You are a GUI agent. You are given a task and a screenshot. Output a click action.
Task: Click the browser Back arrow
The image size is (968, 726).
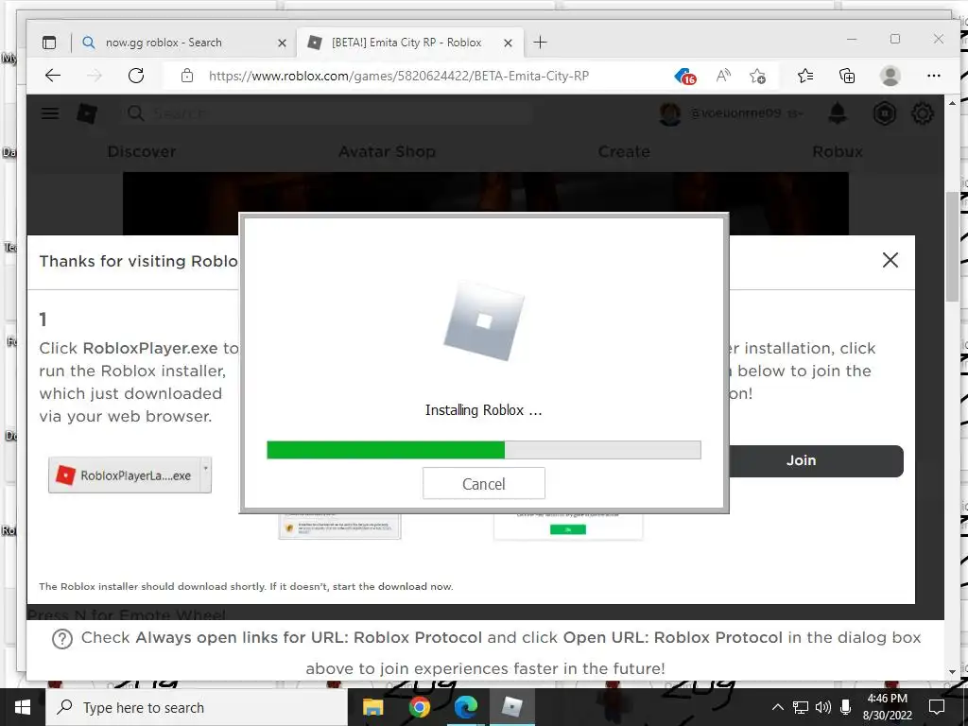tap(53, 76)
